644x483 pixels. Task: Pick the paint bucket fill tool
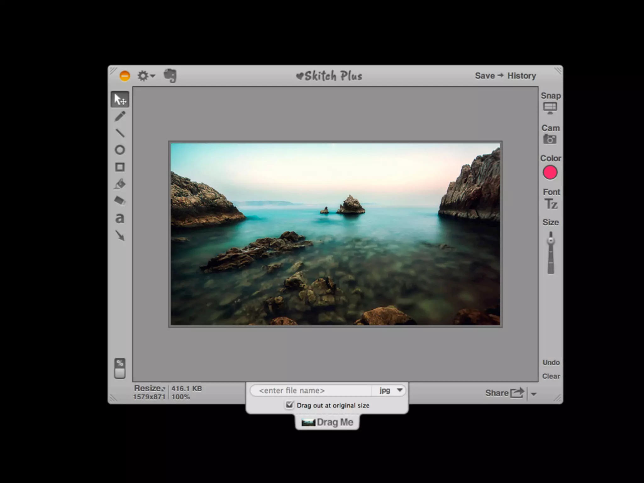pyautogui.click(x=120, y=184)
